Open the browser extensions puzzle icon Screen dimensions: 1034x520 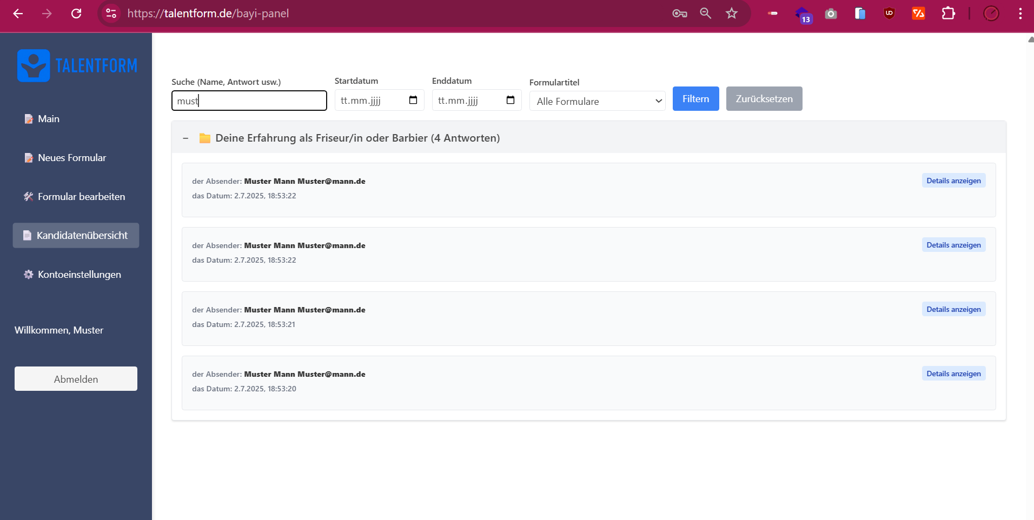pyautogui.click(x=948, y=14)
